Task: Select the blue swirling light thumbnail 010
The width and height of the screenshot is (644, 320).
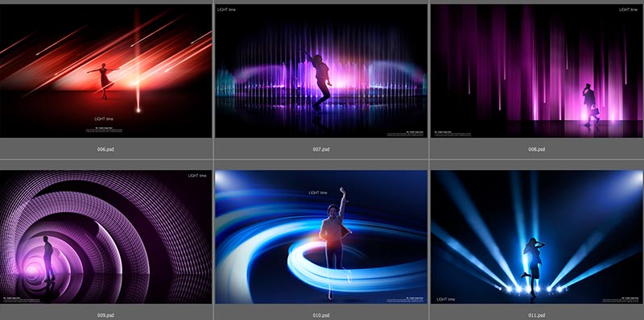Action: click(x=321, y=237)
